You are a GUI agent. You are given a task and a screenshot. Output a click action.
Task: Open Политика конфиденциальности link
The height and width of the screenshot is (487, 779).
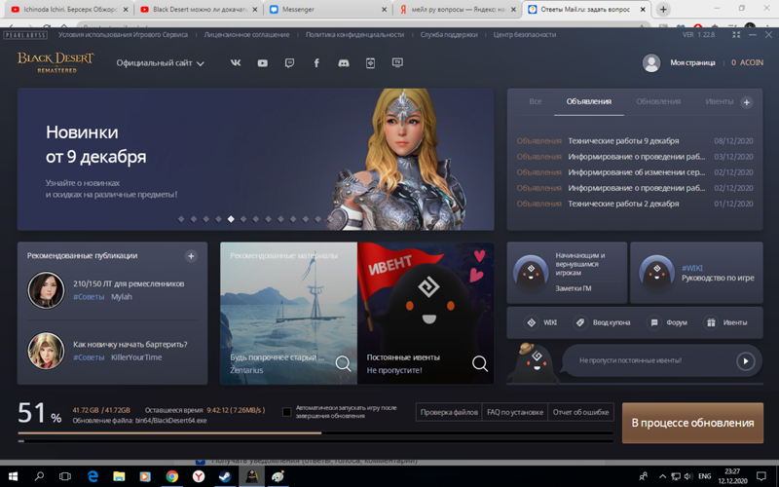354,35
